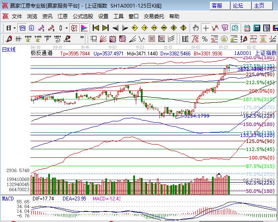Jump to first bar with skip-start arrow
Image resolution: width=278 pixels, height=222 pixels.
pyautogui.click(x=96, y=28)
